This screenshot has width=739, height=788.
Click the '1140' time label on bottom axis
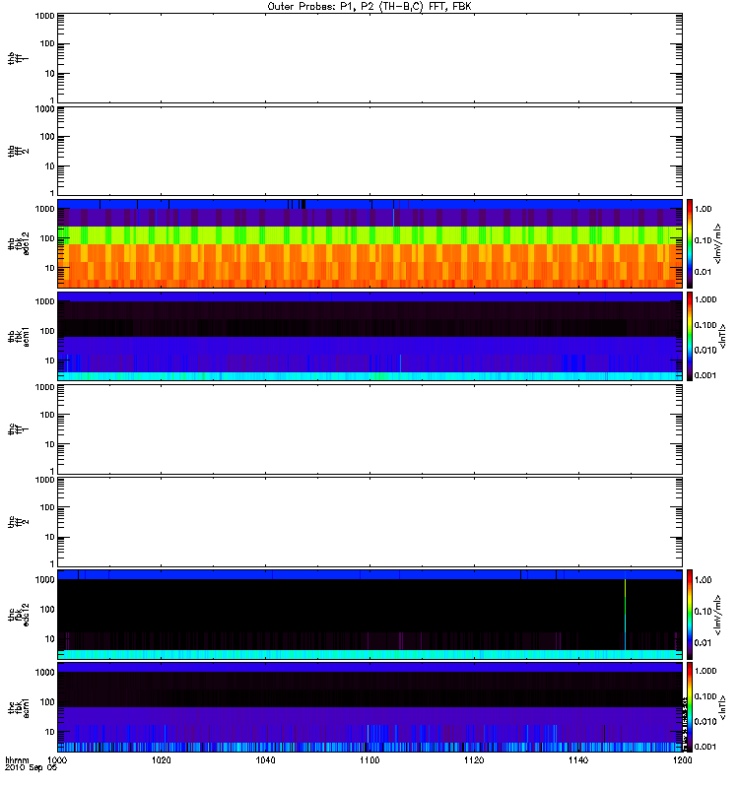coord(578,759)
